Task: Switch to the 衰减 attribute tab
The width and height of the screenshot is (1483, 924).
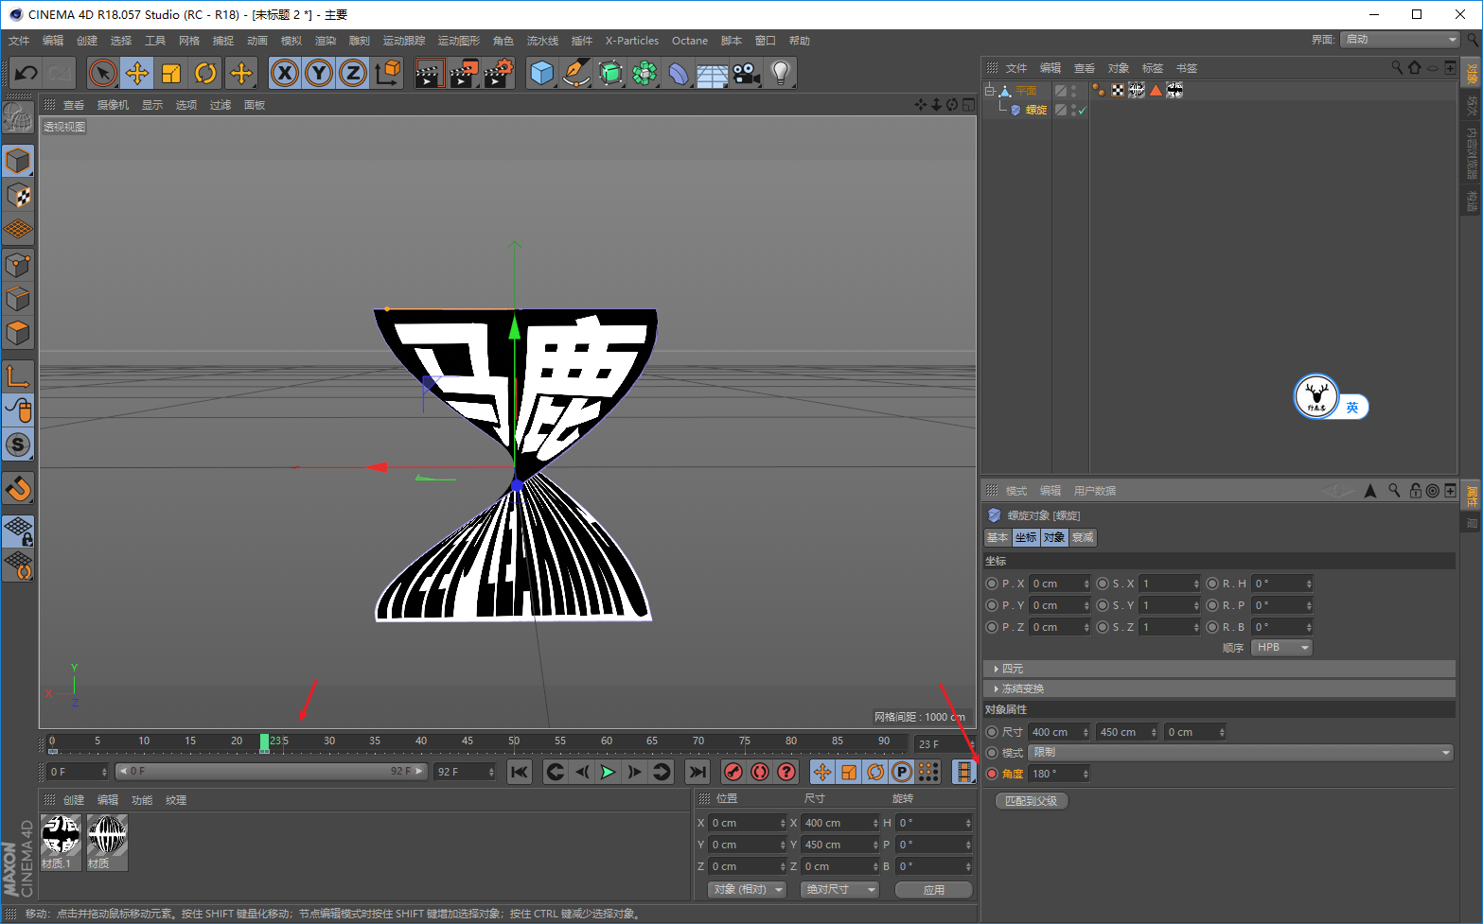Action: coord(1083,537)
